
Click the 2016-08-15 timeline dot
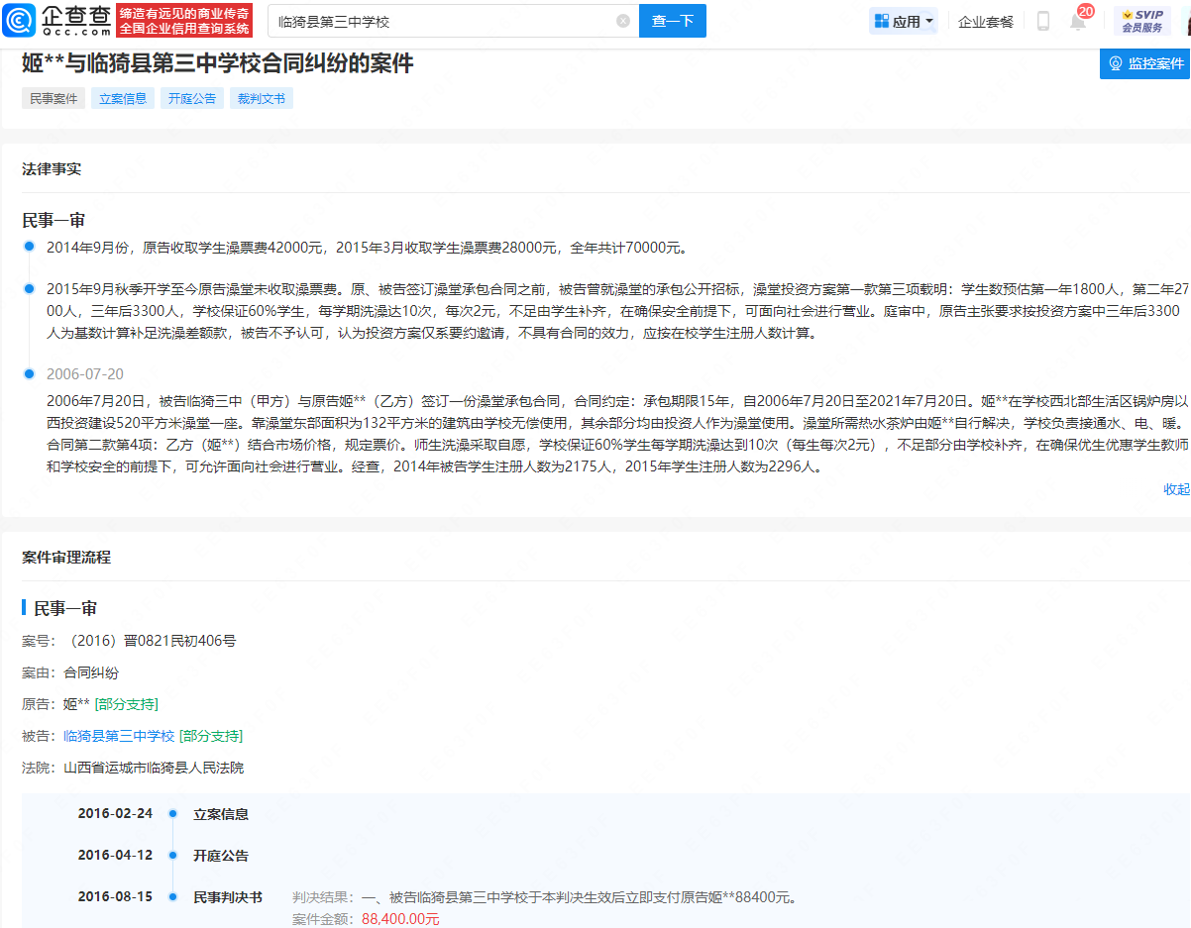coord(172,897)
